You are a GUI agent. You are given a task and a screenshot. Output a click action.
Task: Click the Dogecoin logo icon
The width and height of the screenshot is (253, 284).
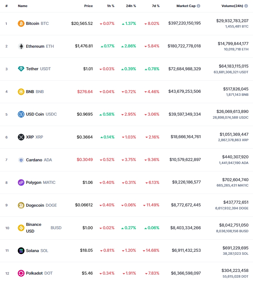click(21, 205)
